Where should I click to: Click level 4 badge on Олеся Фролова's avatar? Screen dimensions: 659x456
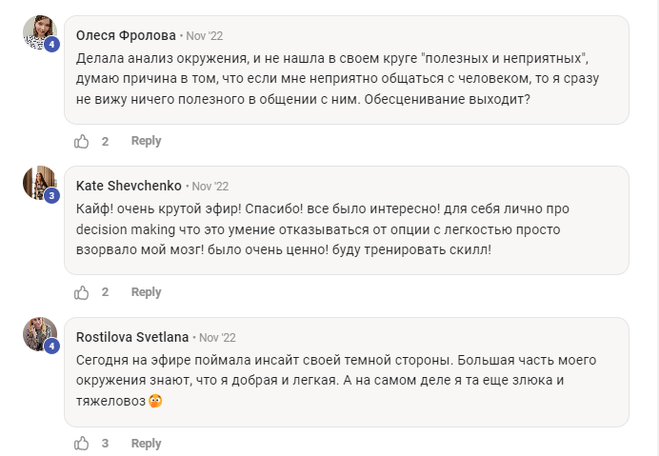(x=52, y=45)
